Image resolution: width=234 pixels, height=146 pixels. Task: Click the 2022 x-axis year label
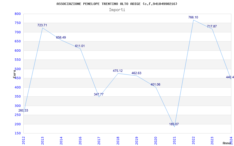coord(193,140)
